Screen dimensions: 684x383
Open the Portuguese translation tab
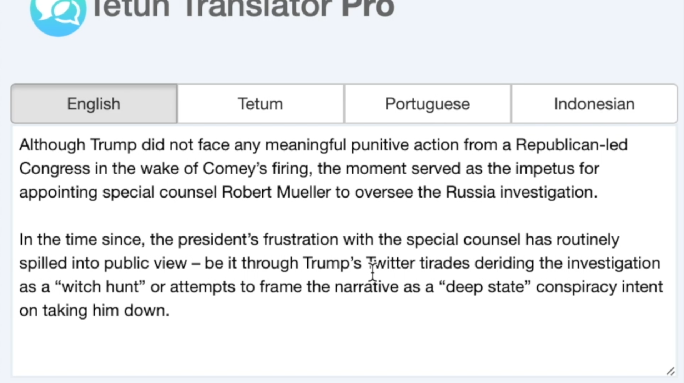pyautogui.click(x=427, y=104)
